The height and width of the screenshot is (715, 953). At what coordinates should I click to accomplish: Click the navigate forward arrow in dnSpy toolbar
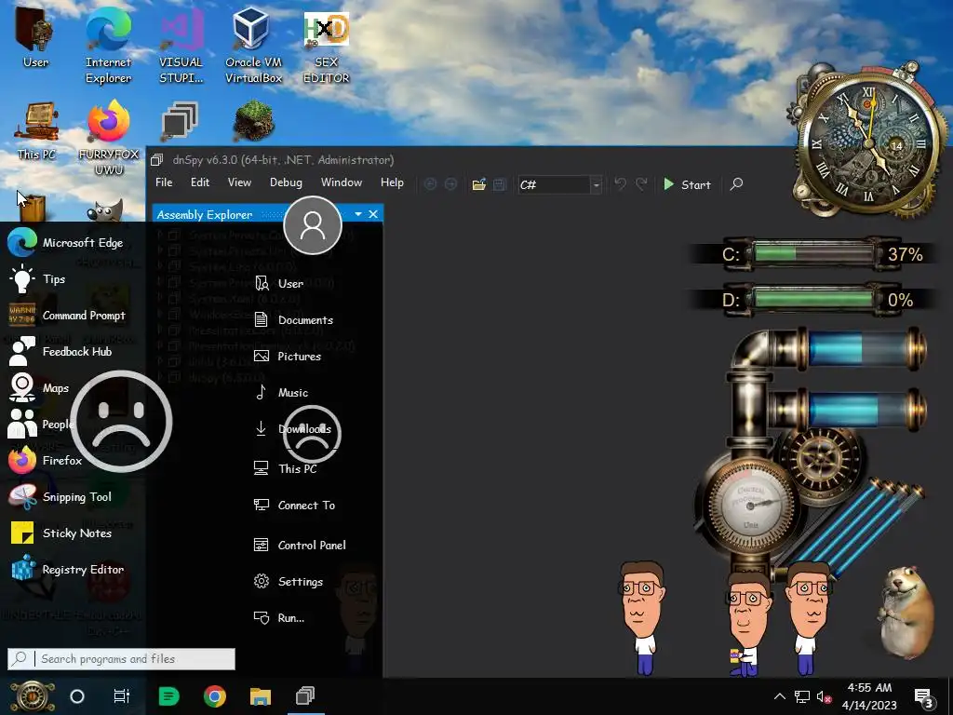coord(451,184)
